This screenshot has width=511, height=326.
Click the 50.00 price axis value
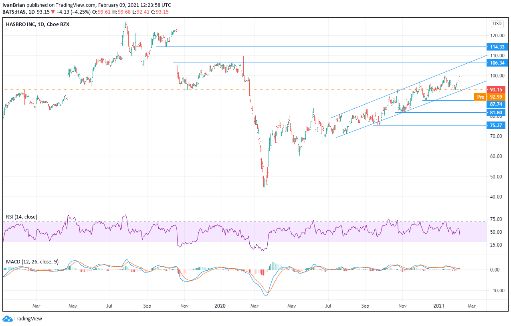(497, 177)
